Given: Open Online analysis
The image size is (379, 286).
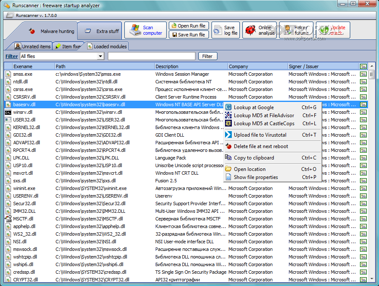Looking at the screenshot, I should (x=259, y=30).
